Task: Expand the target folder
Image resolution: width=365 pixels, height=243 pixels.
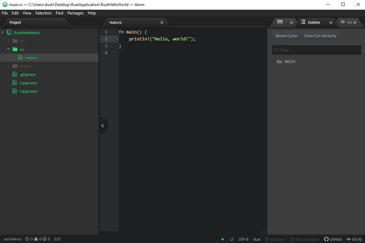Action: [x=8, y=66]
